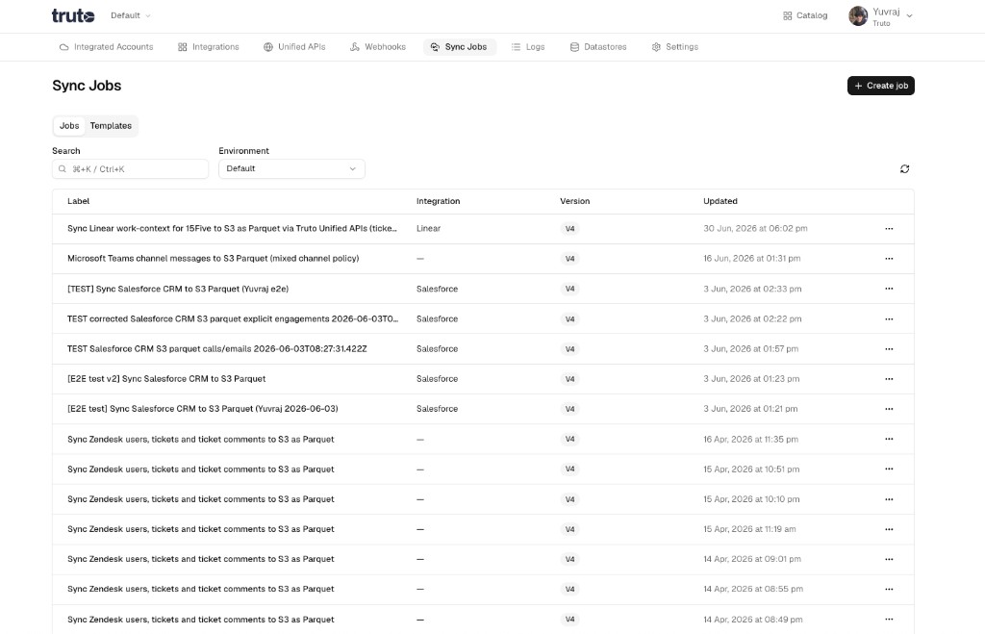Go to the Datastores tab
The image size is (985, 634).
point(598,47)
